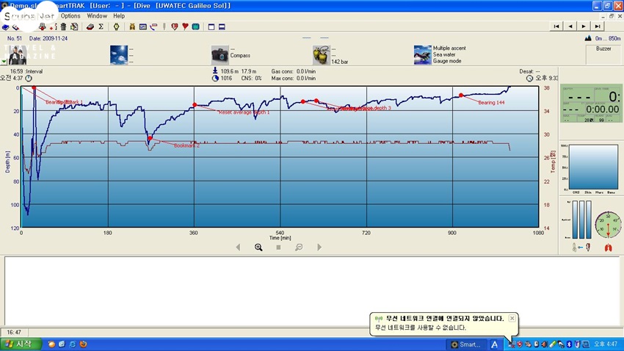The image size is (624, 351).
Task: Dismiss the wireless network balloon notification
Action: pos(512,318)
